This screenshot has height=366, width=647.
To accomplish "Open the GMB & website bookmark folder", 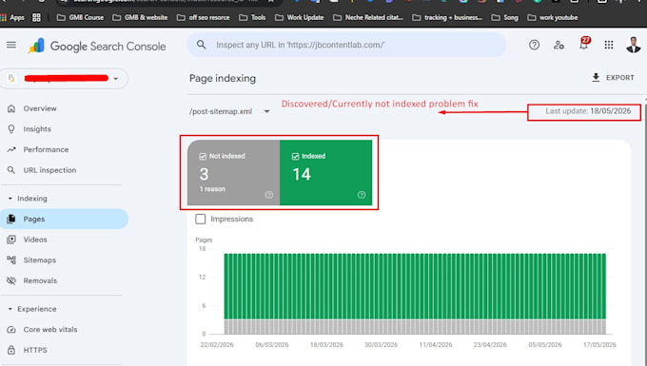I will pos(140,17).
